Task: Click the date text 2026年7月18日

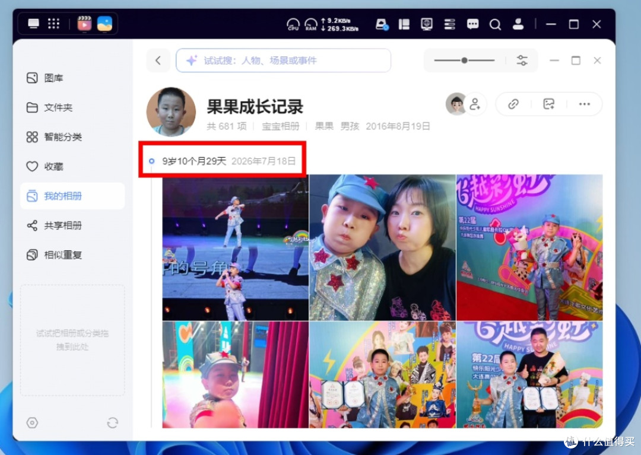Action: [264, 161]
